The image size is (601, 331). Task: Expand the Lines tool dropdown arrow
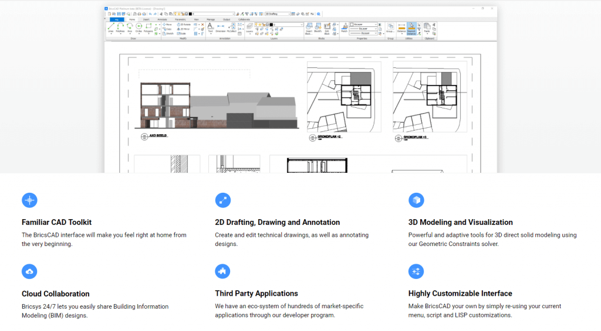point(111,33)
